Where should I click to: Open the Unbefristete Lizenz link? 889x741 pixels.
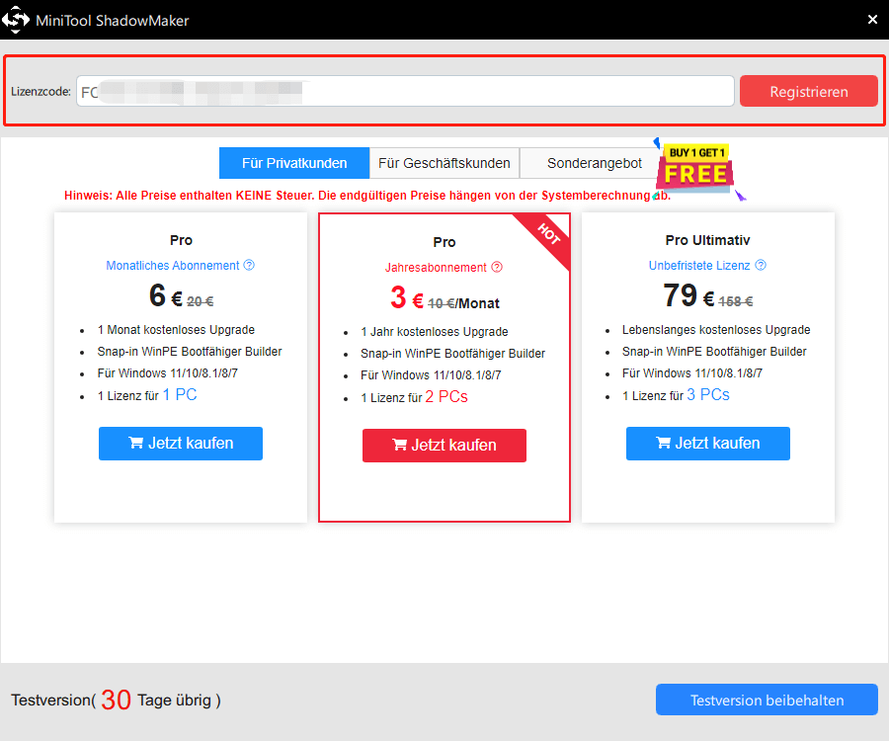(699, 266)
